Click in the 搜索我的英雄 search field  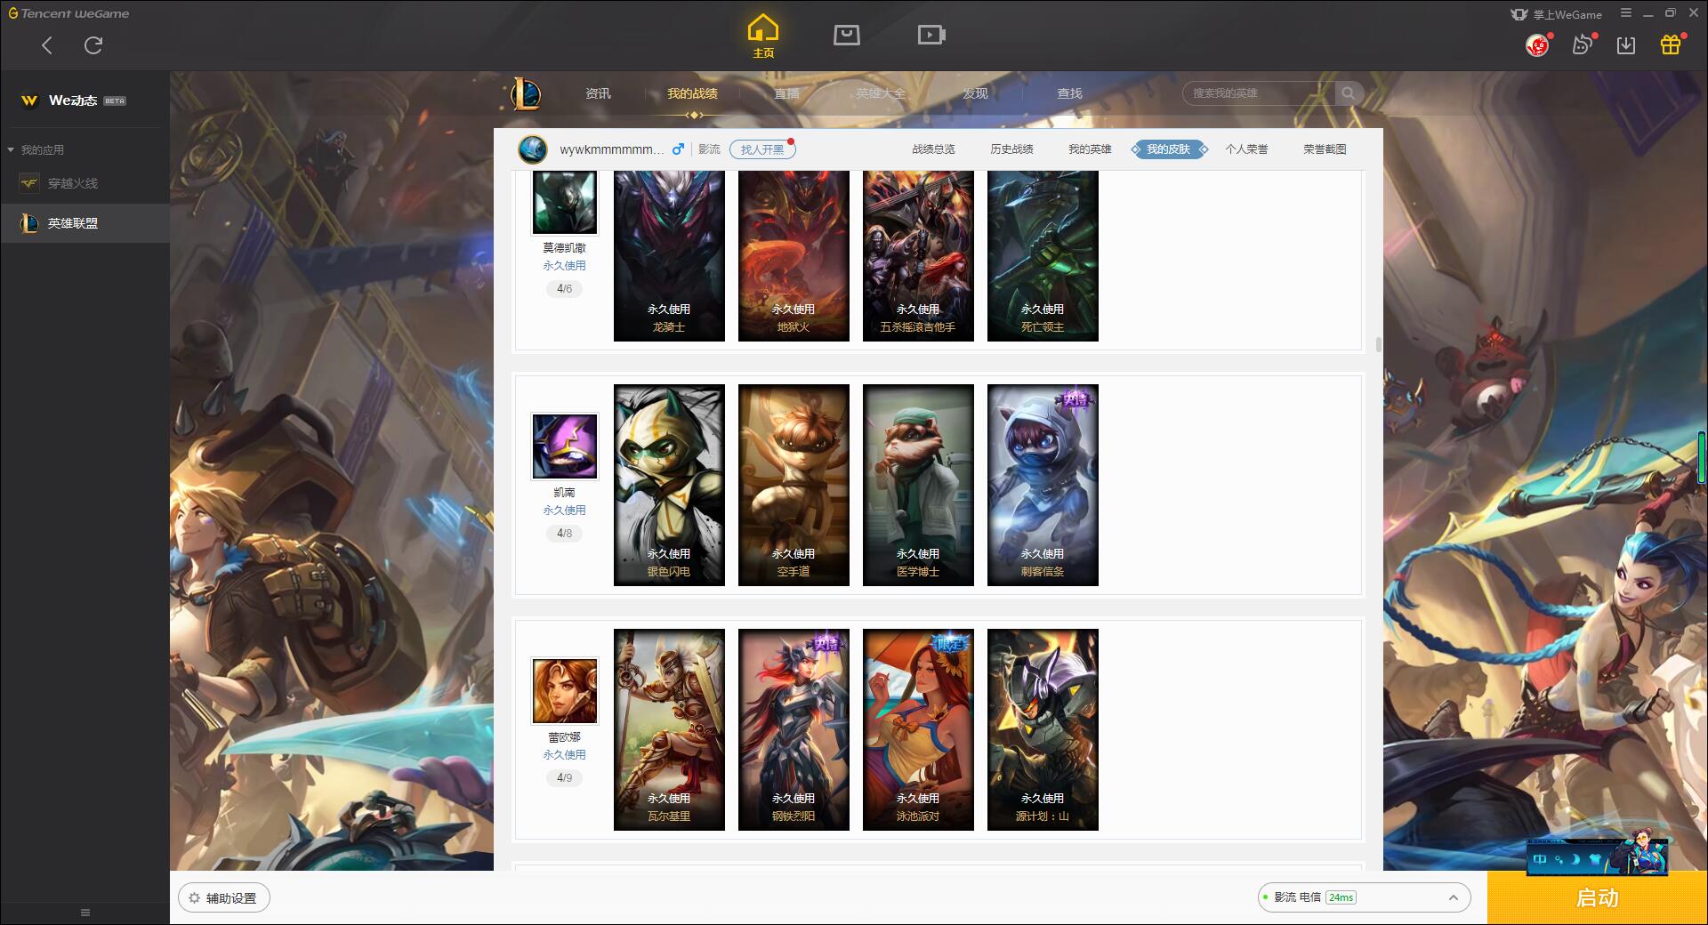1259,93
